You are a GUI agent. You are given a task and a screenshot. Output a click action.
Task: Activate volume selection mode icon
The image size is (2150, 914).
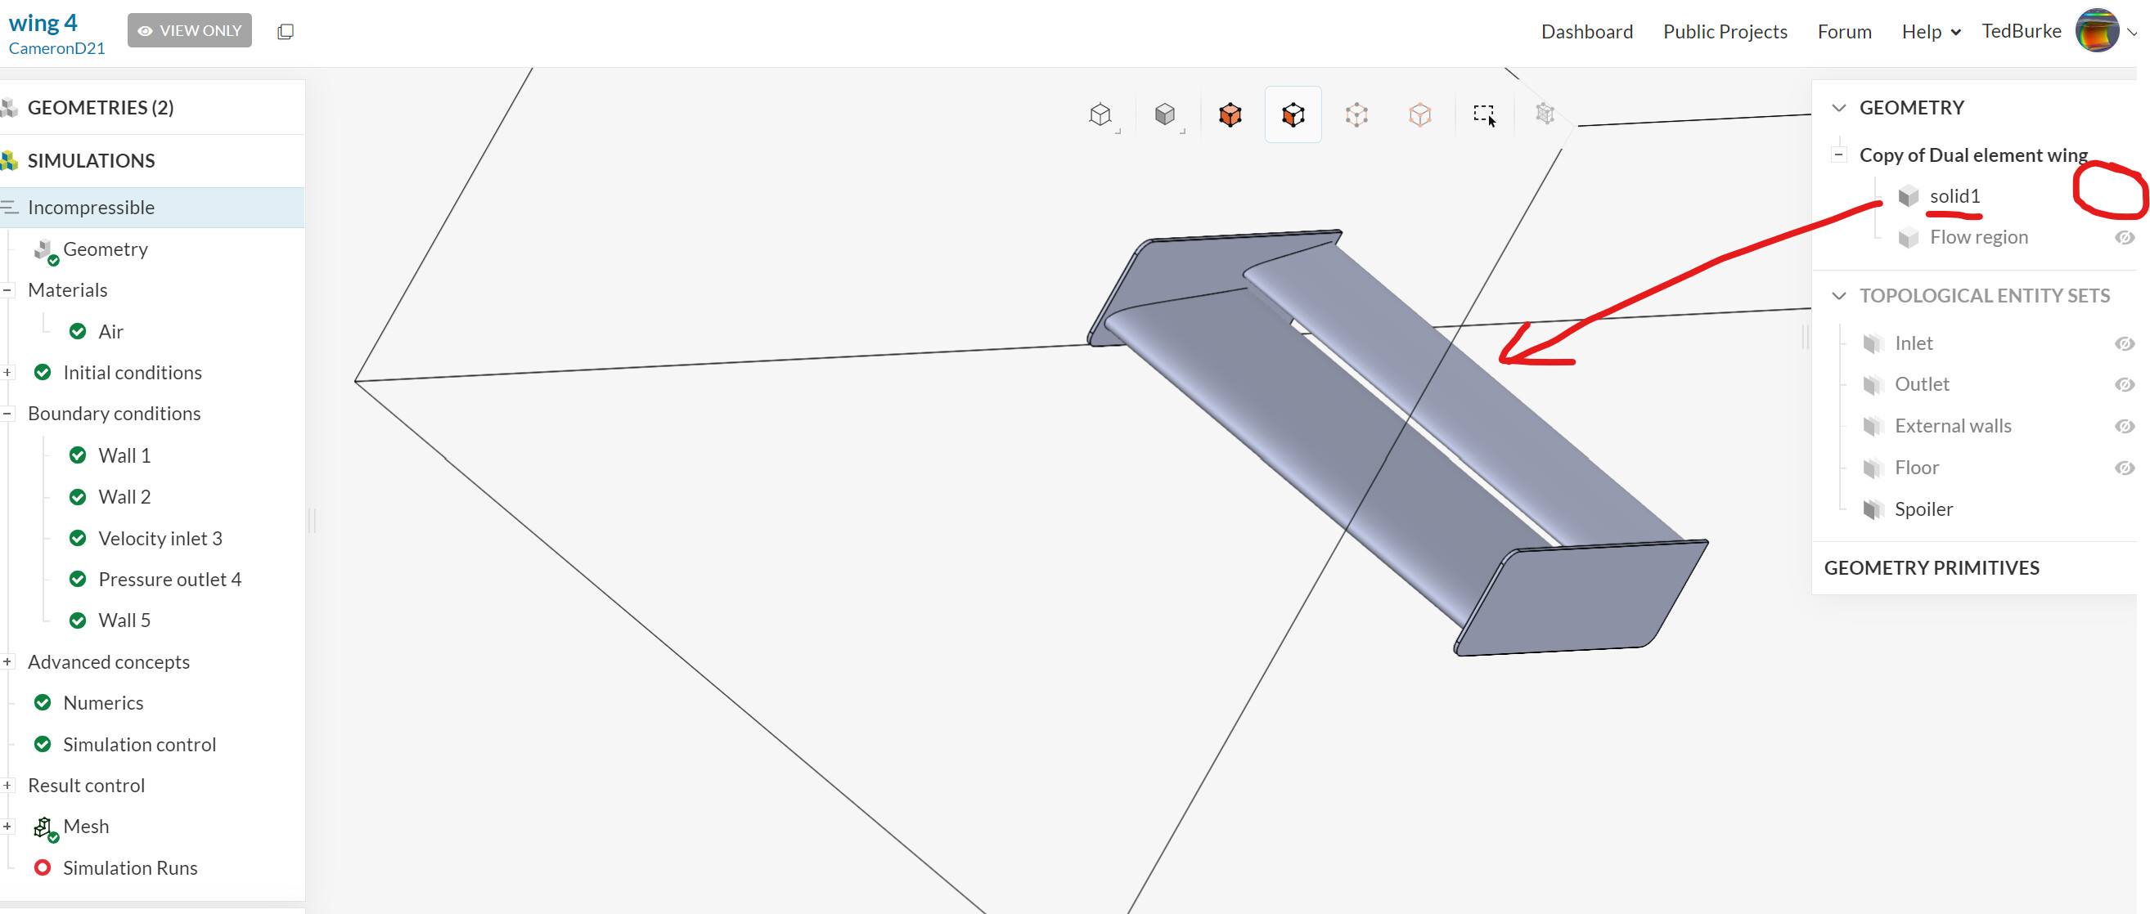[1230, 114]
